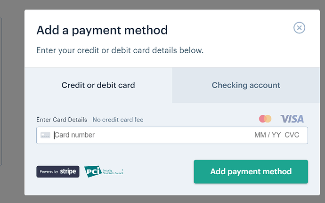Click the gray card icon in the card field
This screenshot has height=203, width=325.
(45, 135)
